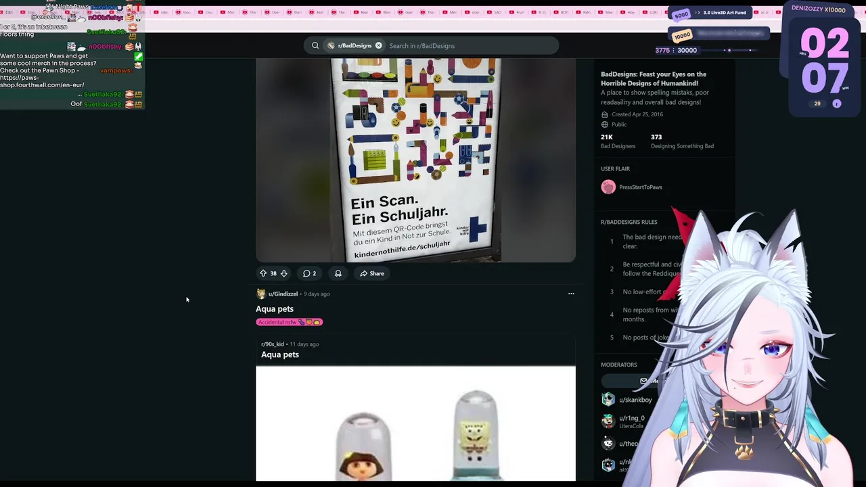The image size is (866, 487).
Task: Open the Aqua pets post options menu
Action: tap(571, 294)
